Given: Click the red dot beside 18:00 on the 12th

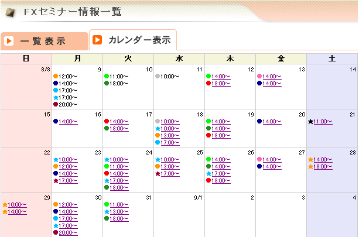Looking at the screenshot, I should [x=208, y=83].
